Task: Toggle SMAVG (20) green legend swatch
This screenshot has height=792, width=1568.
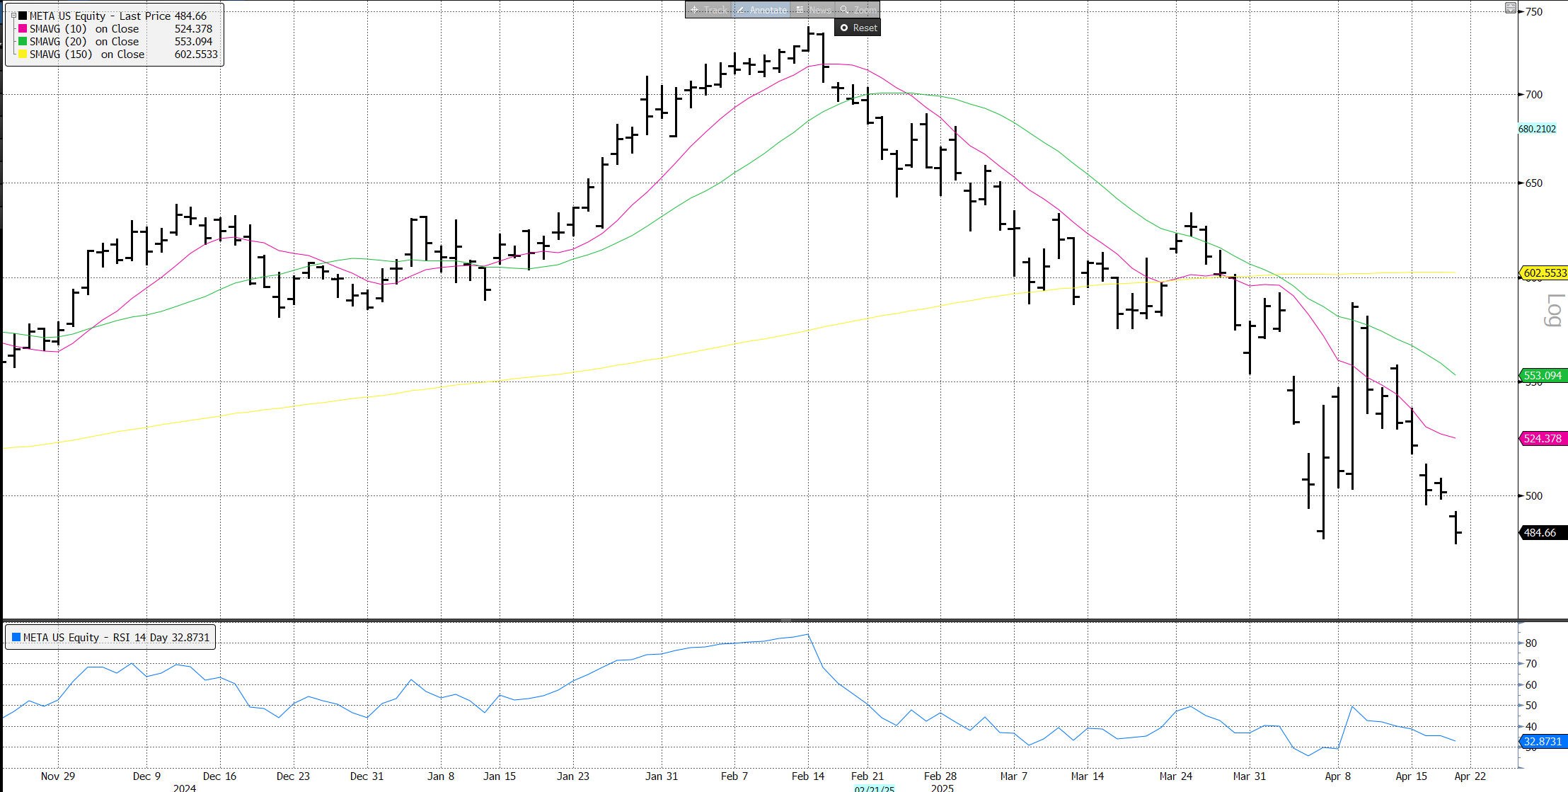Action: point(23,42)
